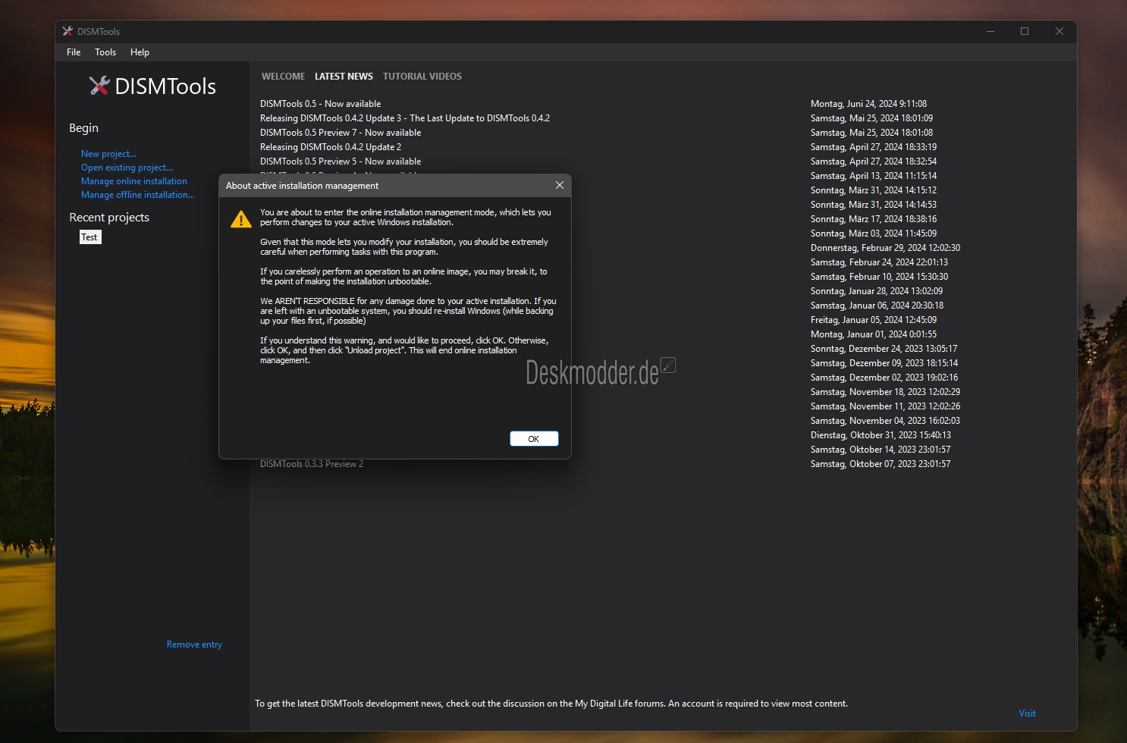1127x743 pixels.
Task: Click date Samstag, November 18, 2023 12:02:29
Action: (x=885, y=392)
